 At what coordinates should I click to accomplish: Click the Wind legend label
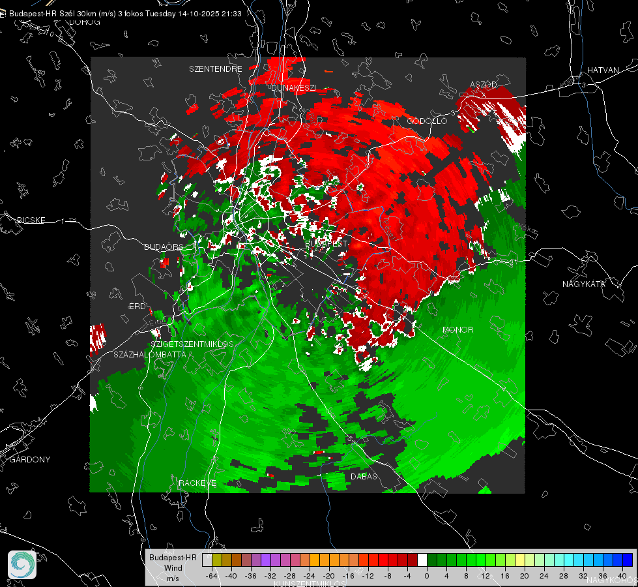coord(173,567)
